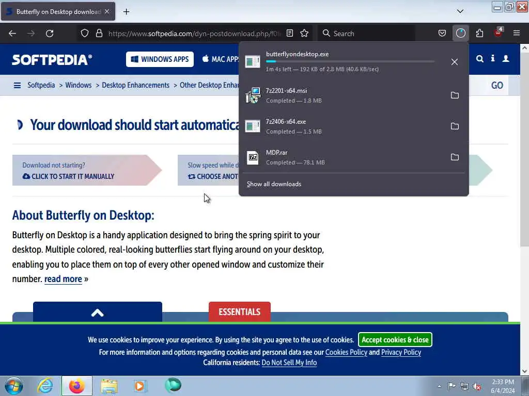The height and width of the screenshot is (396, 529).
Task: Open the ESSENTIALS tab
Action: tap(240, 312)
